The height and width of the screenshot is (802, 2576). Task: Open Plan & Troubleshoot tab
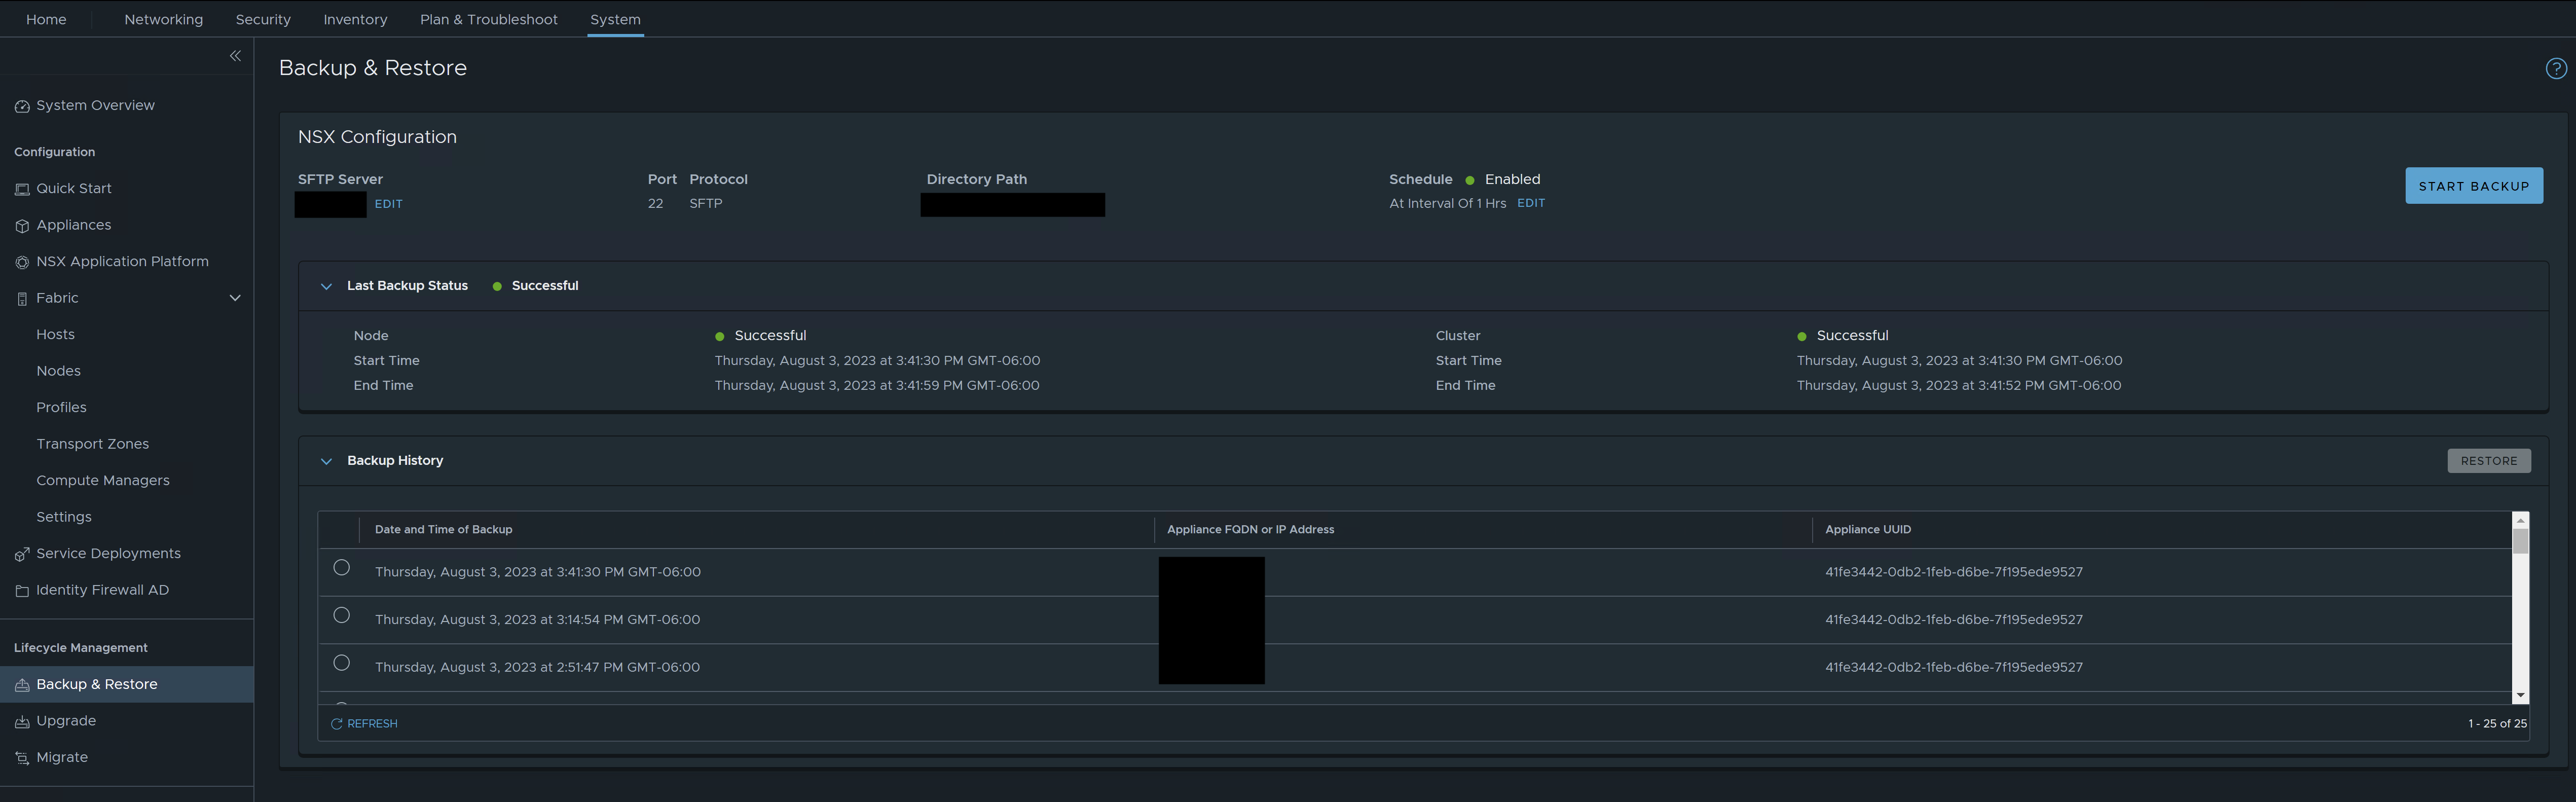[489, 19]
